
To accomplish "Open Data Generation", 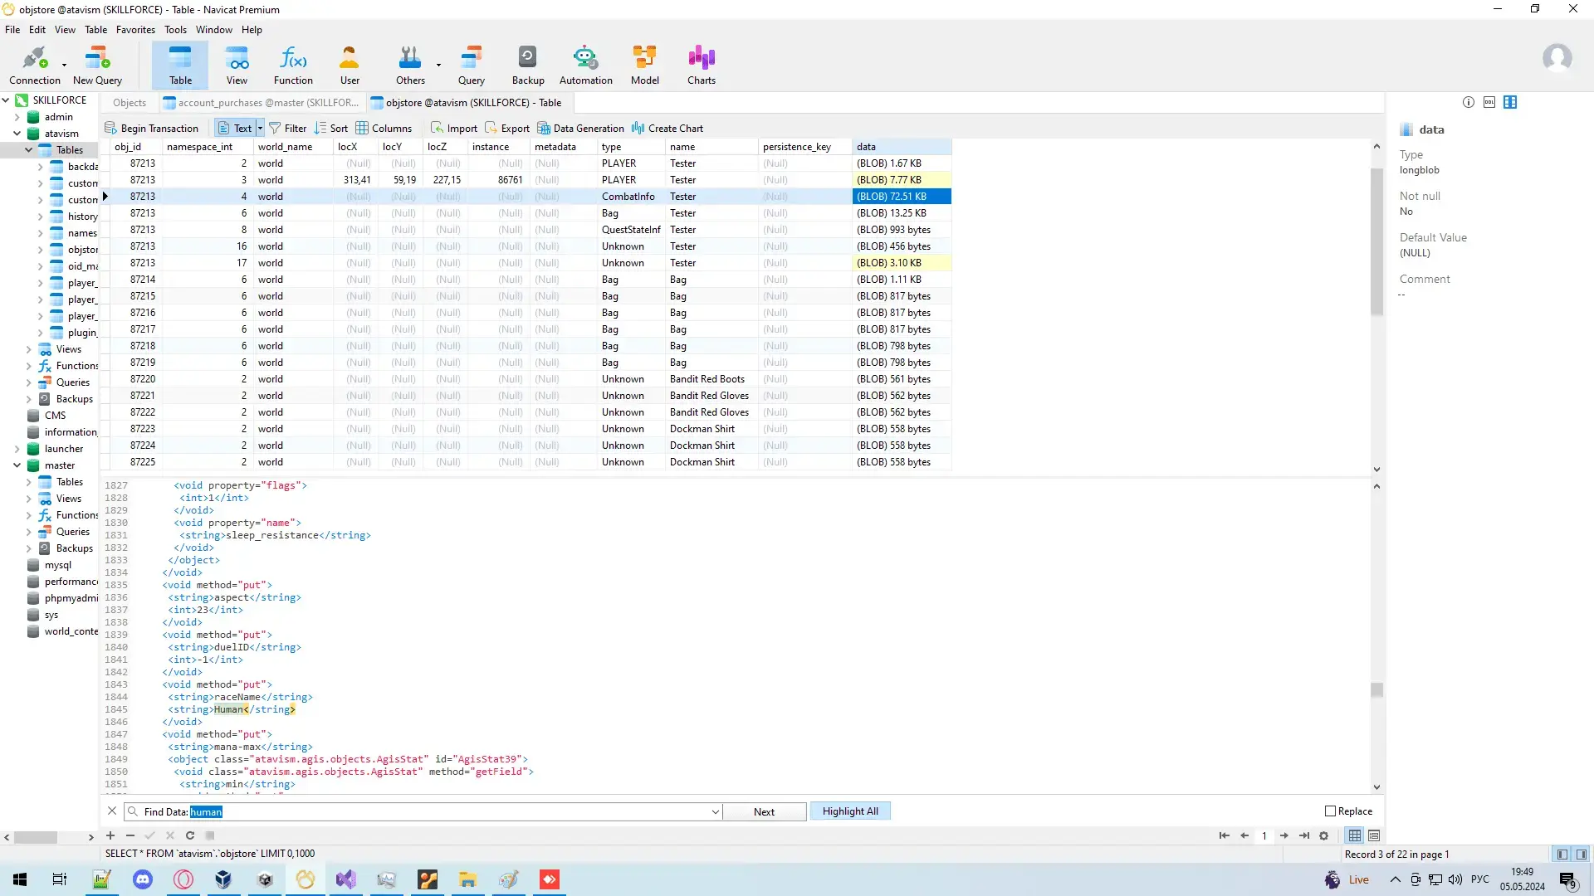I will pyautogui.click(x=580, y=128).
